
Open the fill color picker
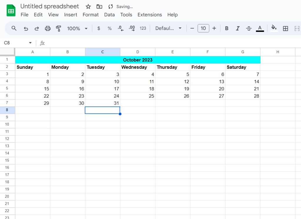(x=274, y=28)
